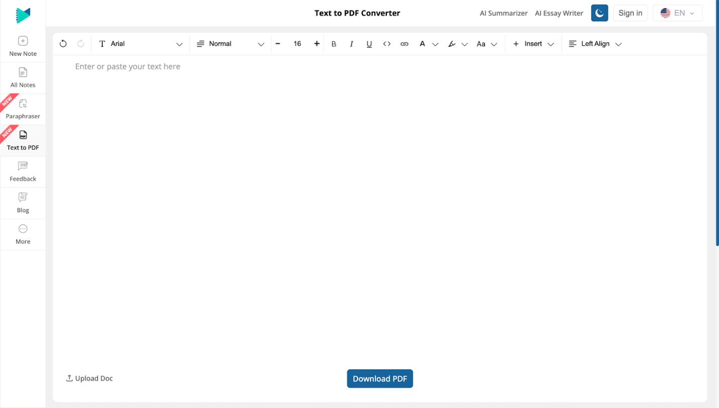Click Sign in
This screenshot has width=719, height=408.
click(x=630, y=13)
